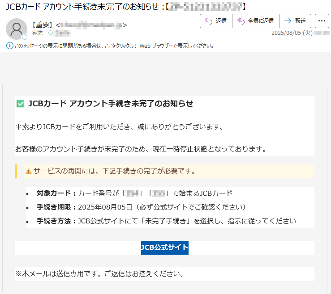The height and width of the screenshot is (294, 331).
Task: Click the green checkmark emoji in heading
Action: [21, 104]
